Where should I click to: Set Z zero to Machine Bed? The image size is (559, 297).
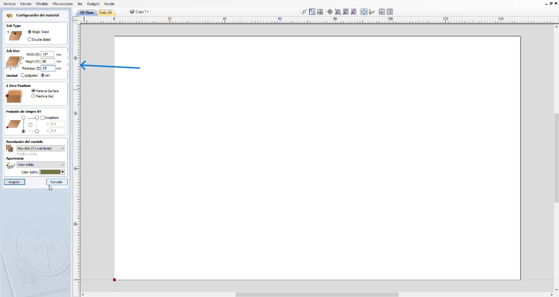[x=43, y=96]
